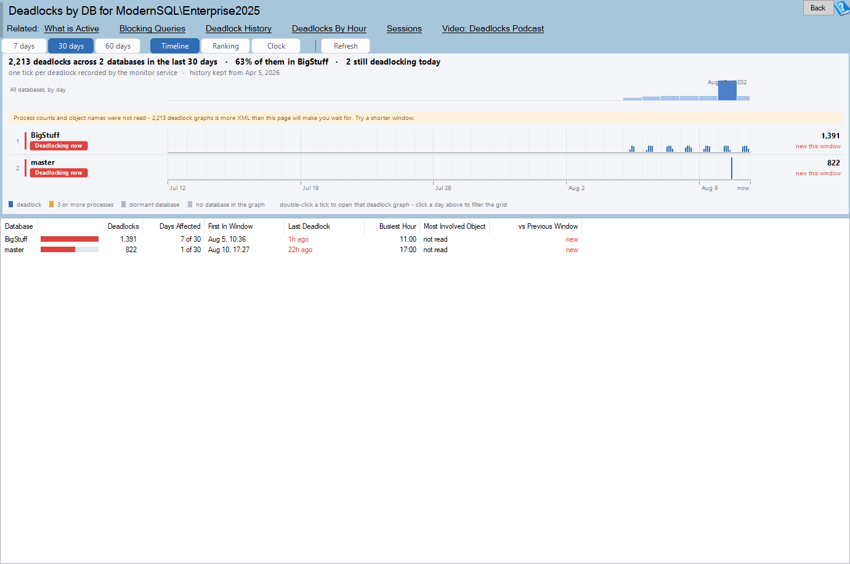Click the '1h ago' last deadlock cell
This screenshot has width=850, height=564.
(x=298, y=239)
